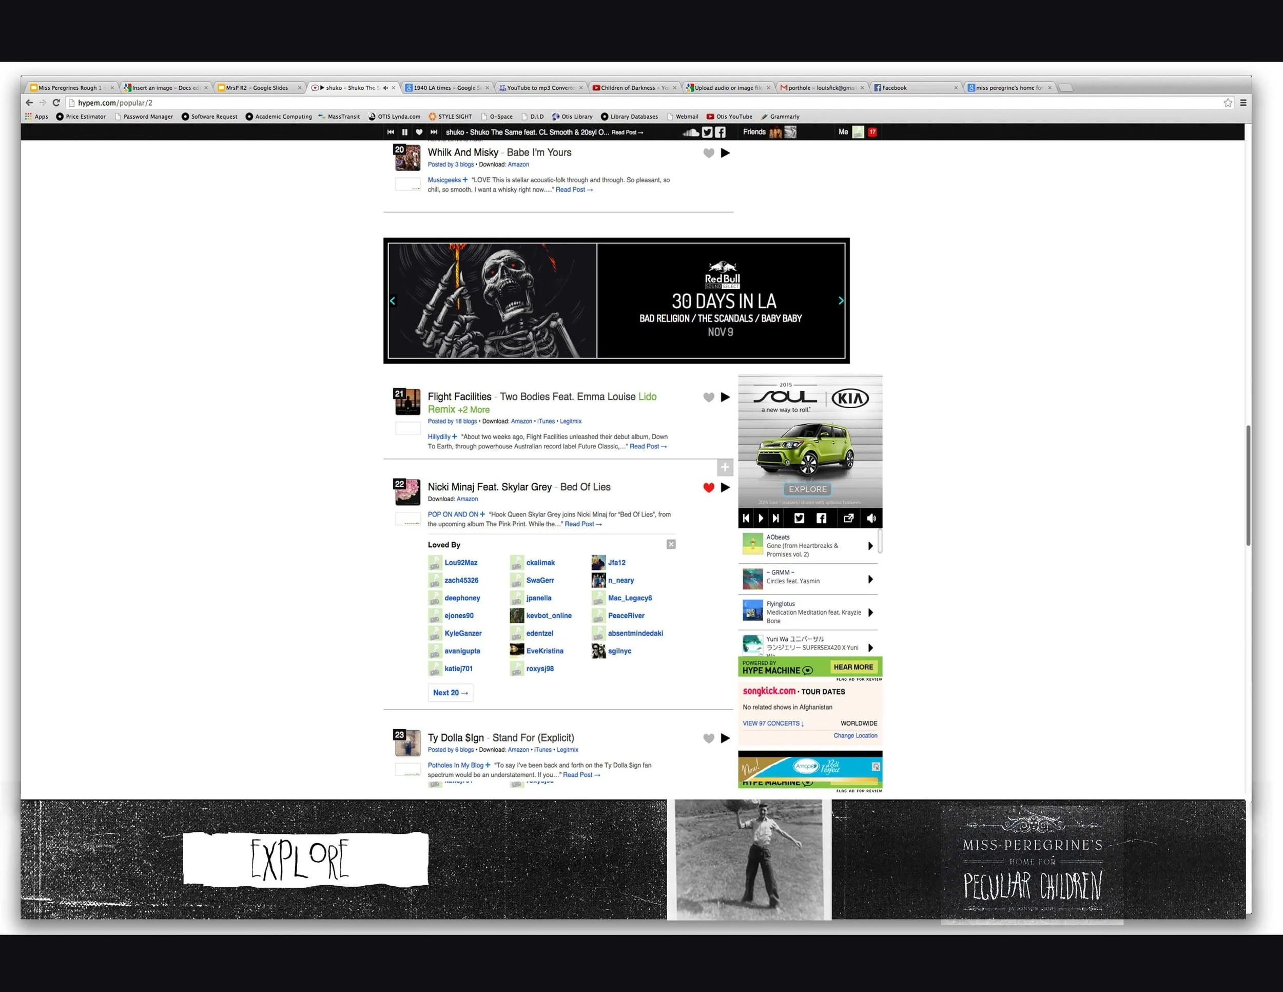Play AObeats Gone in widget playlist
The image size is (1283, 992).
870,546
